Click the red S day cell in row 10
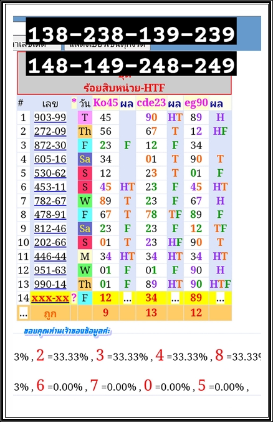Image resolution: width=273 pixels, height=422 pixels. click(85, 242)
